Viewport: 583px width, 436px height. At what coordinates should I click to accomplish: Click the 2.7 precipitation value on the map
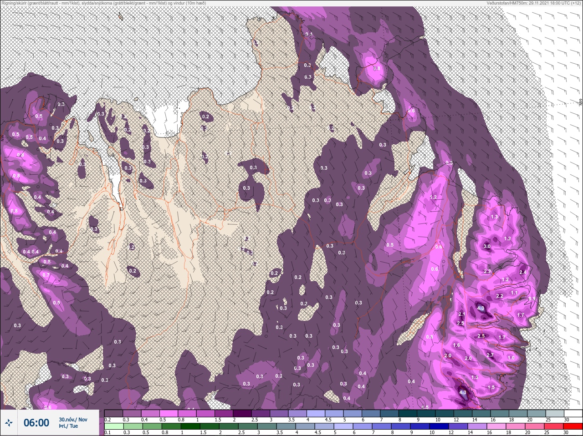pyautogui.click(x=490, y=355)
